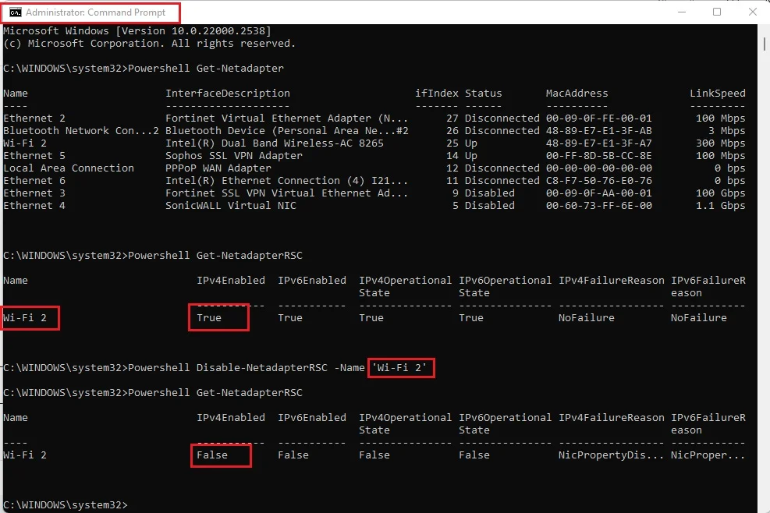Viewport: 770px width, 513px height.
Task: Select the Administrator: Command Prompt title text
Action: [x=98, y=12]
